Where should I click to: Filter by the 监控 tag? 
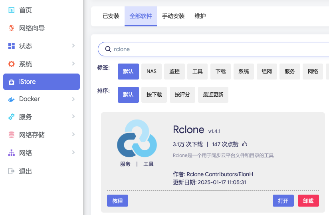[174, 72]
